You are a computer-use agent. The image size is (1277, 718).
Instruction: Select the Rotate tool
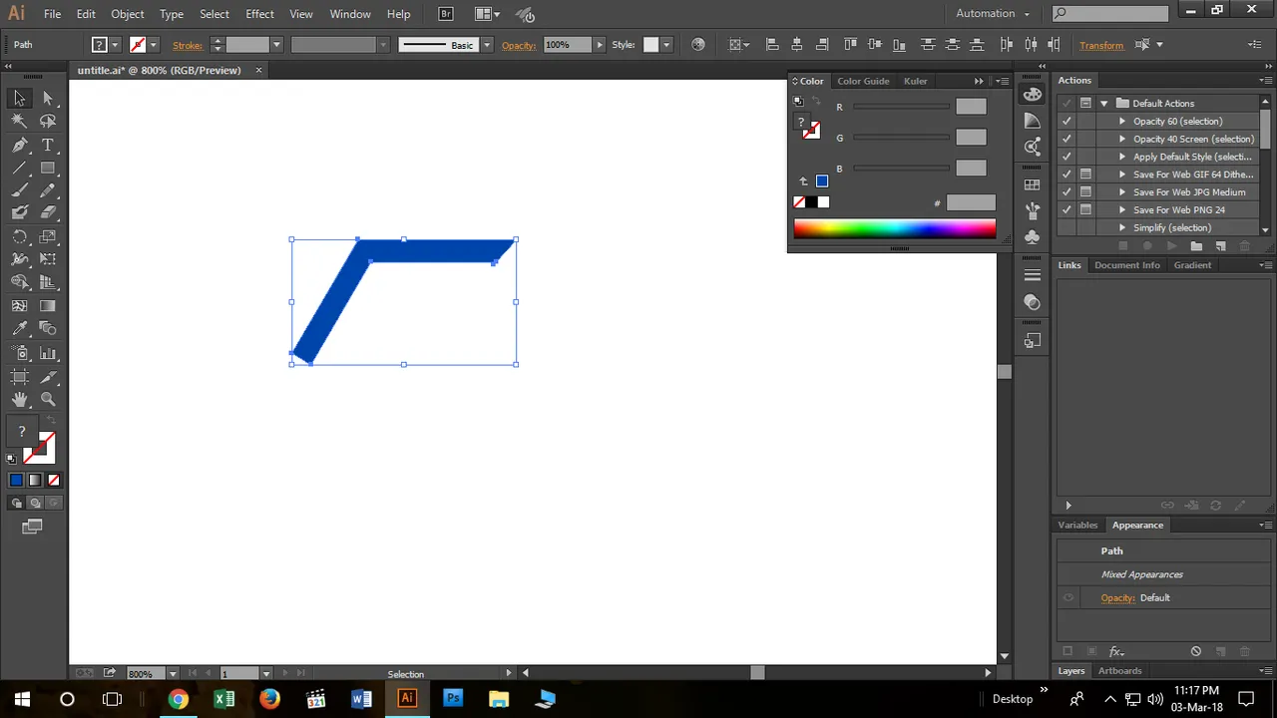tap(19, 237)
